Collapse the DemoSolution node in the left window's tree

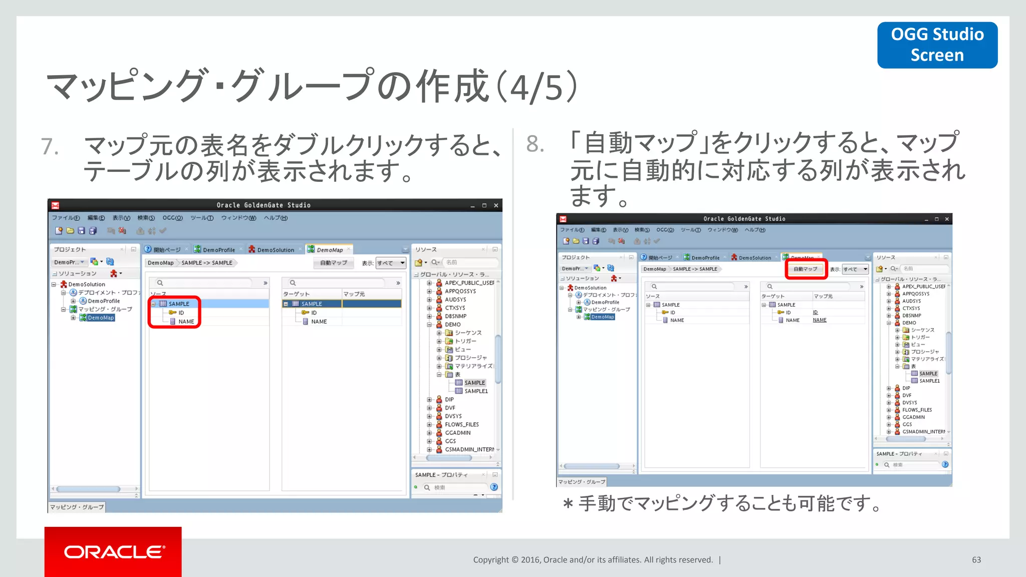pos(54,284)
